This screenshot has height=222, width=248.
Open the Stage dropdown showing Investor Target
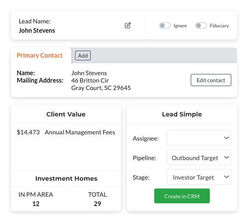pyautogui.click(x=199, y=177)
